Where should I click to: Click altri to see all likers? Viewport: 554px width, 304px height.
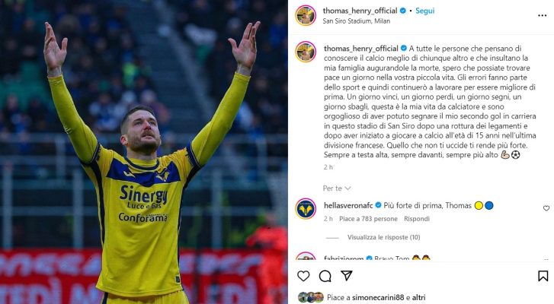point(418,297)
